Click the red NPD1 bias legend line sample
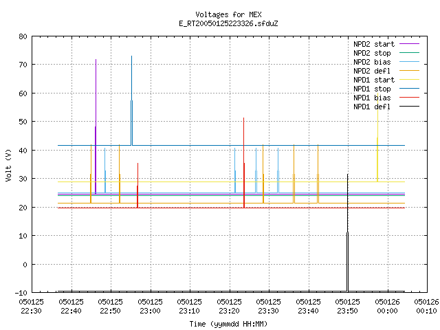 (410, 98)
